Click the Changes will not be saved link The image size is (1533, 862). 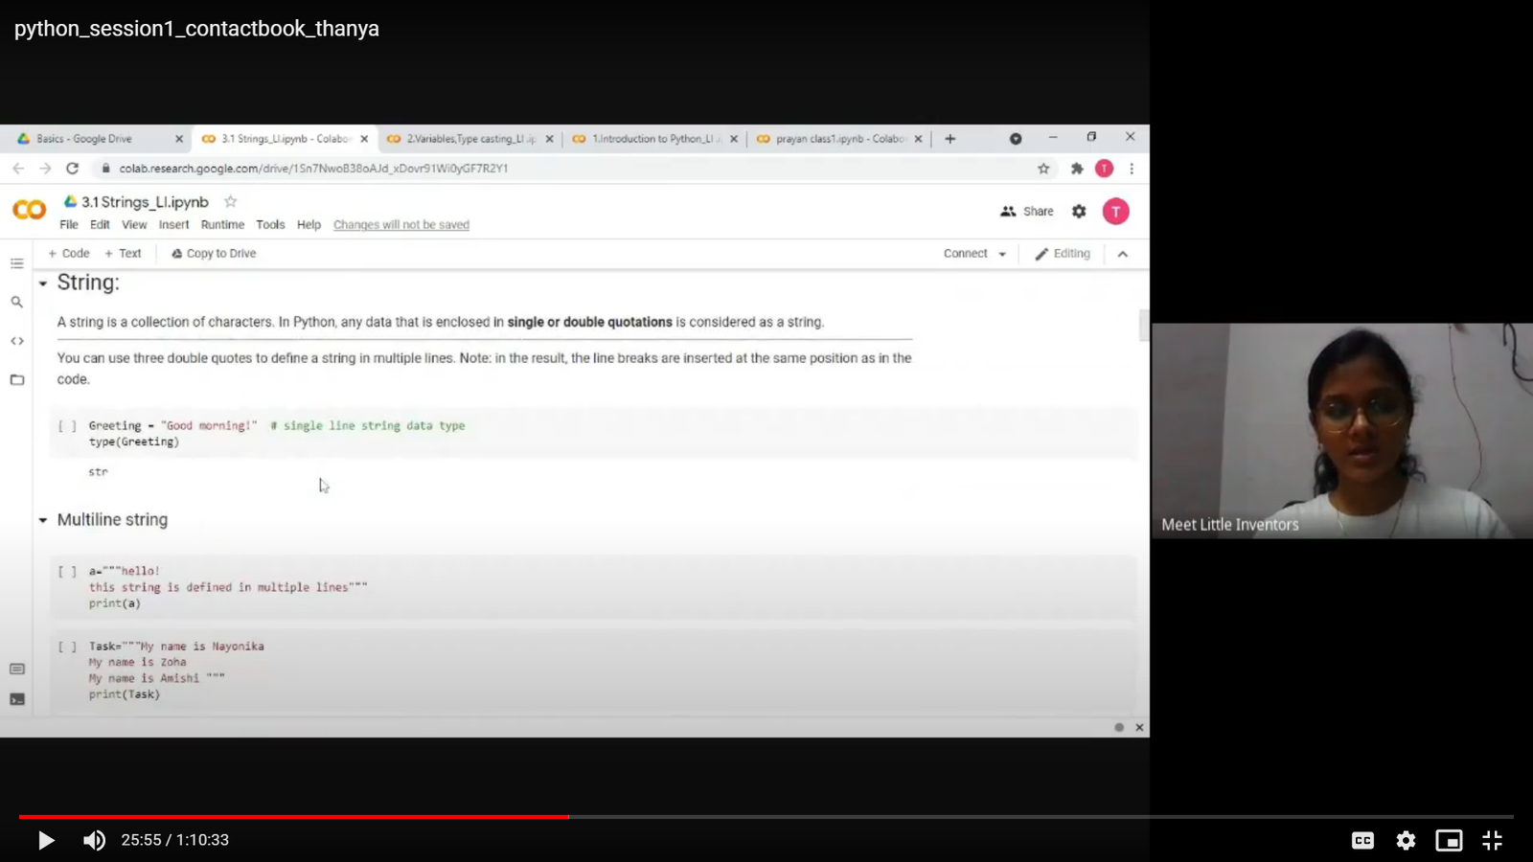pyautogui.click(x=401, y=225)
